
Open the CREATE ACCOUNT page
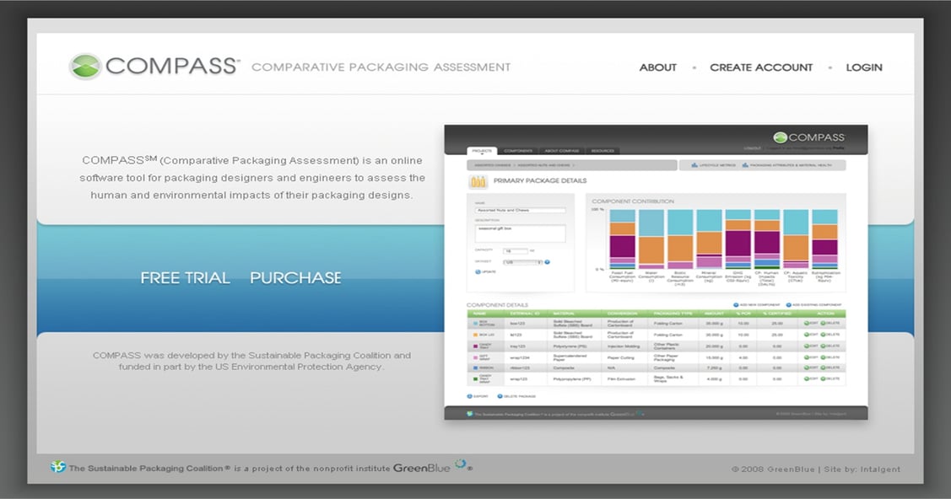pos(761,67)
